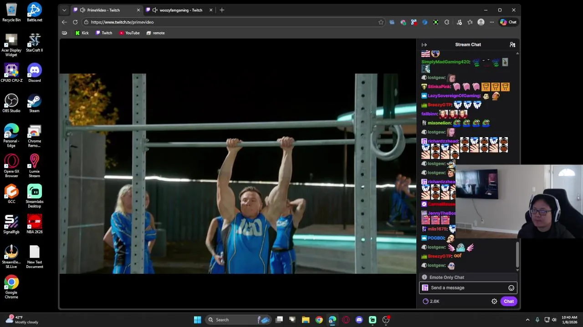
Task: Open File Explorer from taskbar
Action: pos(306,320)
